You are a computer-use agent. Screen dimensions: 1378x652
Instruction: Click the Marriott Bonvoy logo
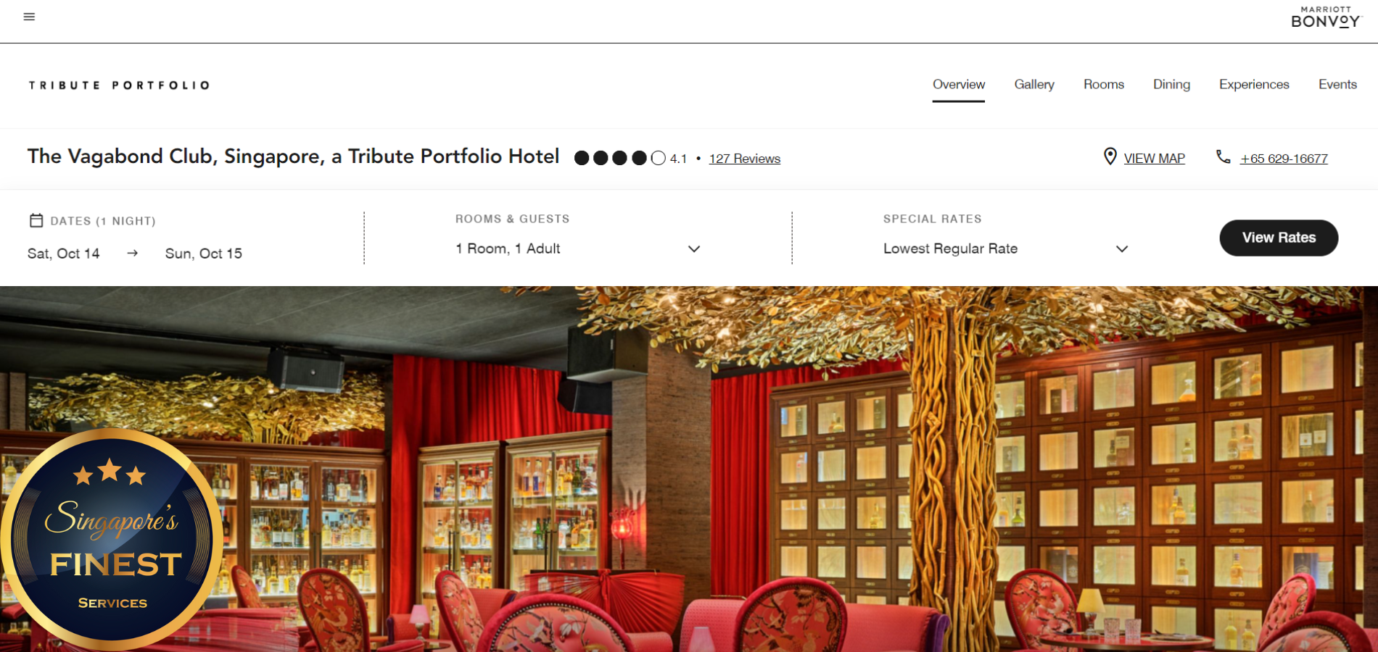[x=1325, y=17]
